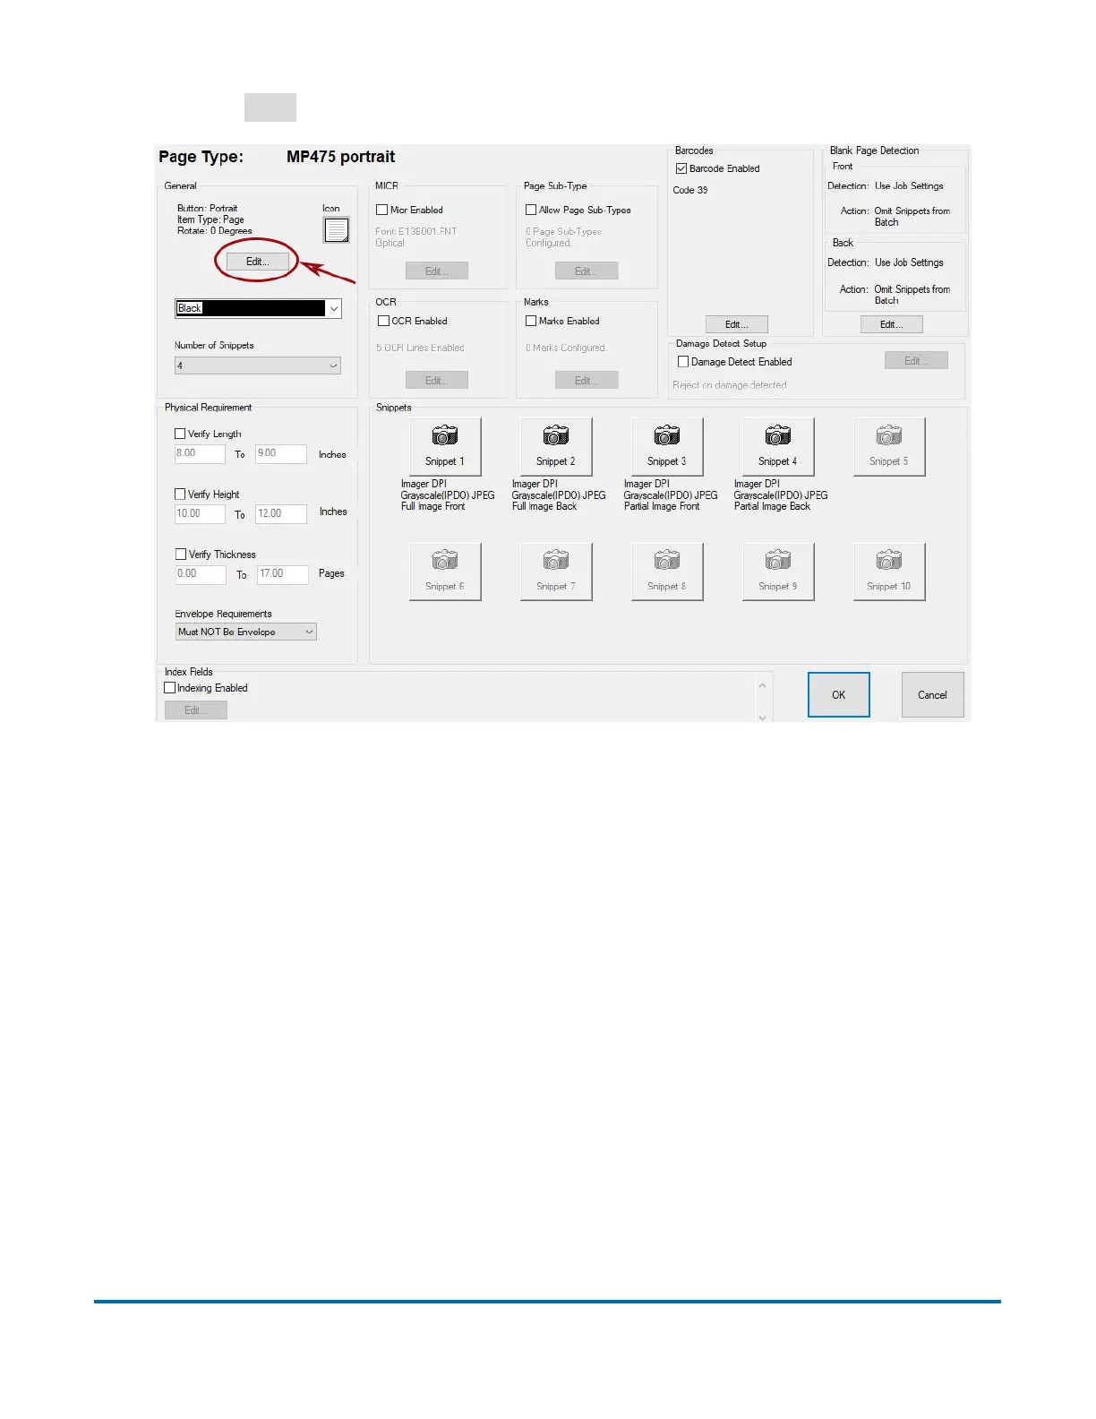The image size is (1096, 1419).
Task: Open Snippet 4 camera button
Action: pyautogui.click(x=778, y=446)
